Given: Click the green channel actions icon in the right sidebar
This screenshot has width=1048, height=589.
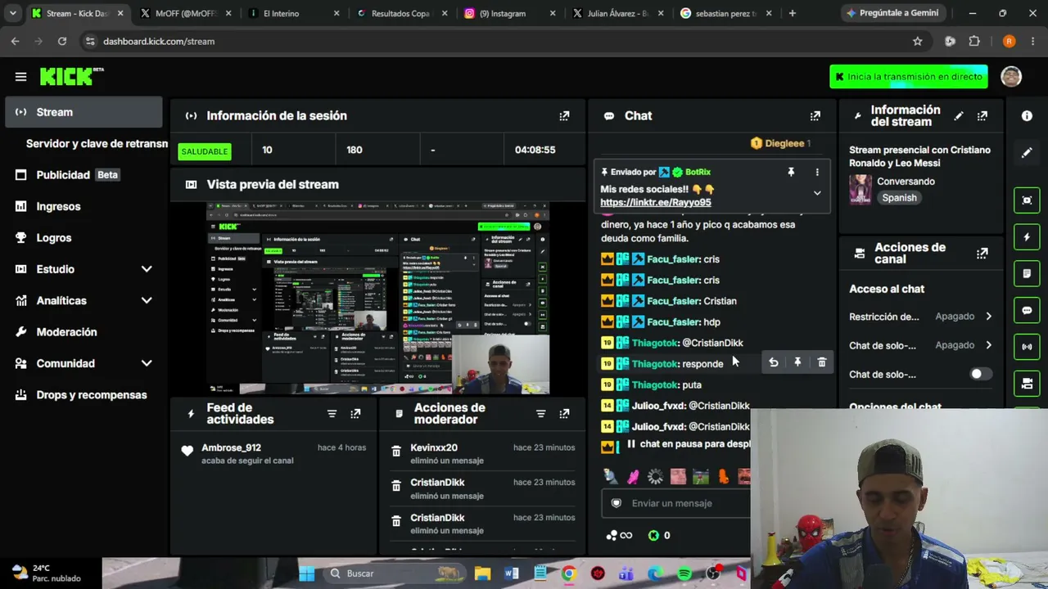Looking at the screenshot, I should coord(1027,383).
